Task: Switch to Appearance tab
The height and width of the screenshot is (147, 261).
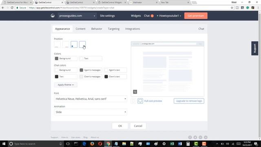Action: [62, 29]
